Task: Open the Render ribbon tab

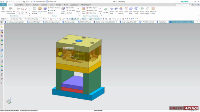Action: (x=59, y=5)
